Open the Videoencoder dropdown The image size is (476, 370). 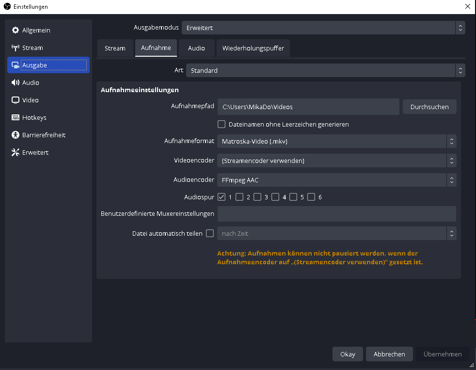pos(337,161)
